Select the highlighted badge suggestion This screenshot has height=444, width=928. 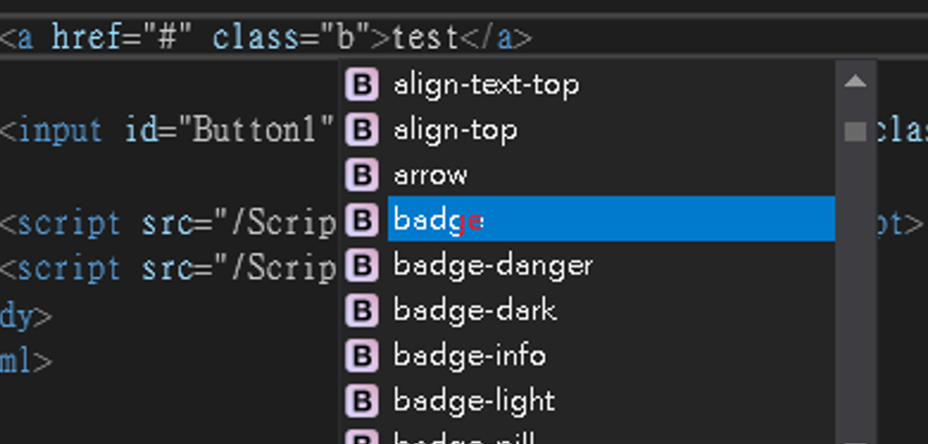click(611, 220)
